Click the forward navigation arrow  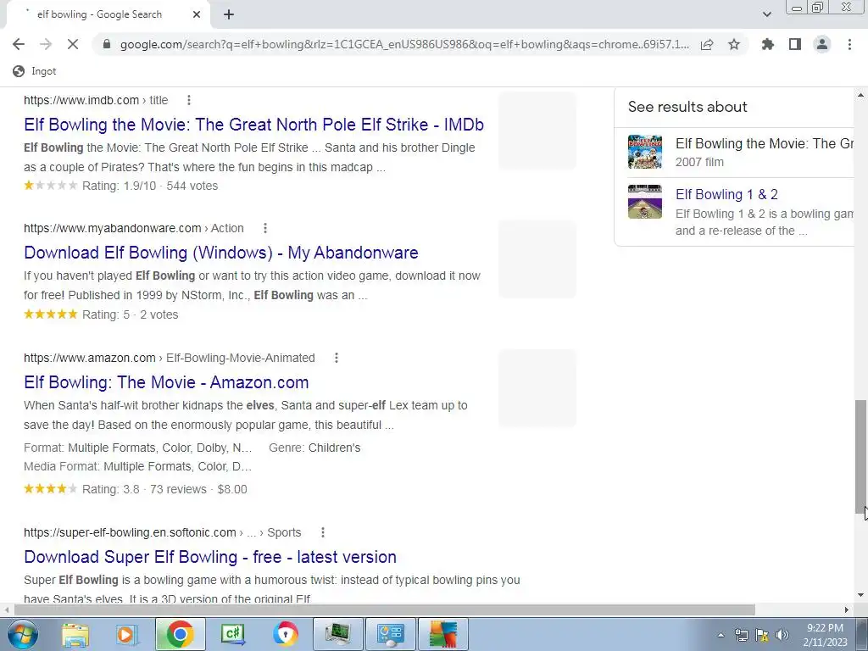[46, 44]
